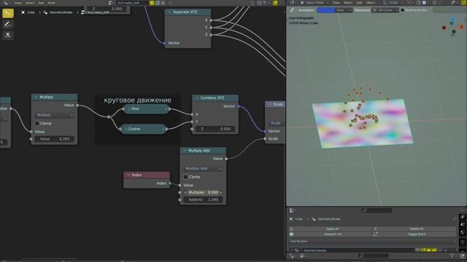467x262 pixels.
Task: Click the Viewport Vis button
Action: coord(331,234)
